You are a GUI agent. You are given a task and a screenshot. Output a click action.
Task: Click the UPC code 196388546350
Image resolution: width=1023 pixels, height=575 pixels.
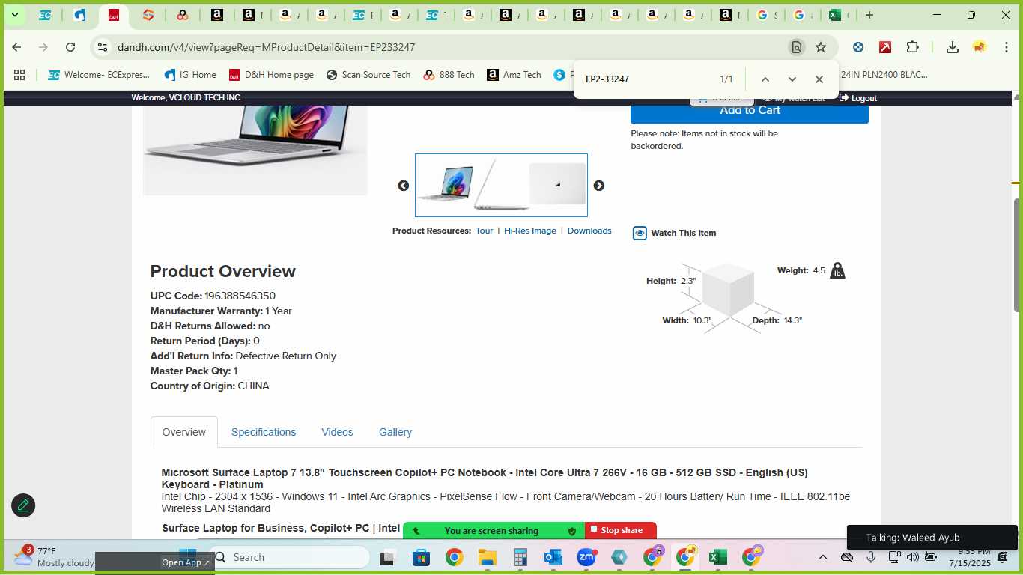240,296
